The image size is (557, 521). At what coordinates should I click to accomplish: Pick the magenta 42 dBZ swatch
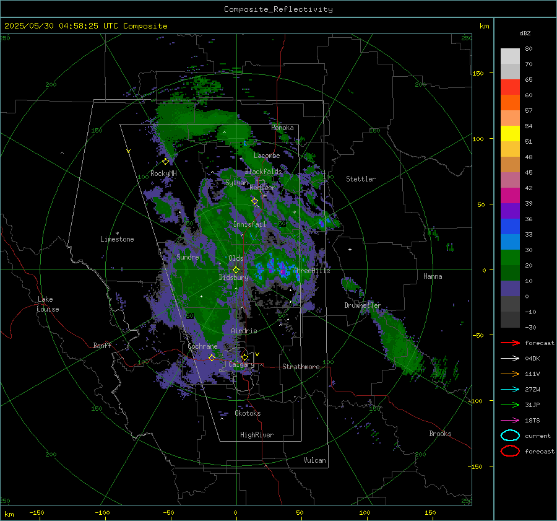point(510,195)
